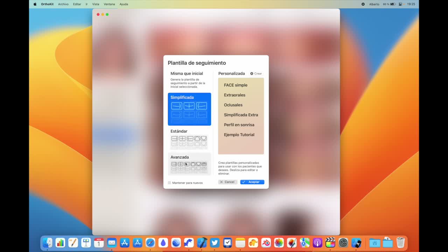The image size is (448, 252).
Task: Open Maps from the Dock
Action: click(x=304, y=243)
